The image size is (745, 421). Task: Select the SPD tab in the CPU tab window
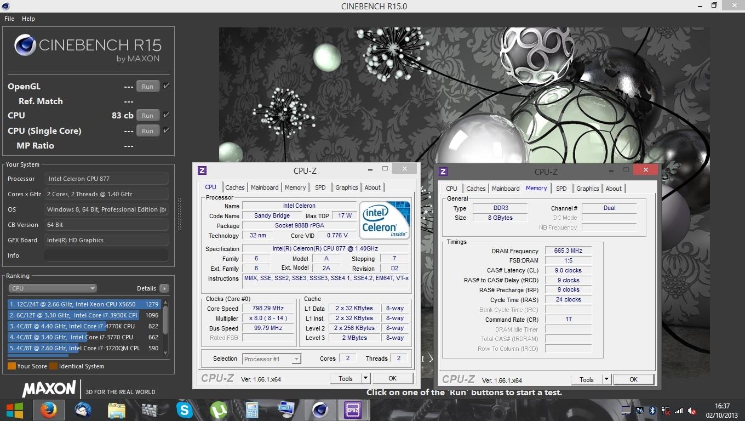pyautogui.click(x=320, y=187)
